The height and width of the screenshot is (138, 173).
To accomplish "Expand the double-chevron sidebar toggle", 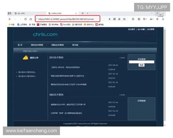I will tap(10, 19).
